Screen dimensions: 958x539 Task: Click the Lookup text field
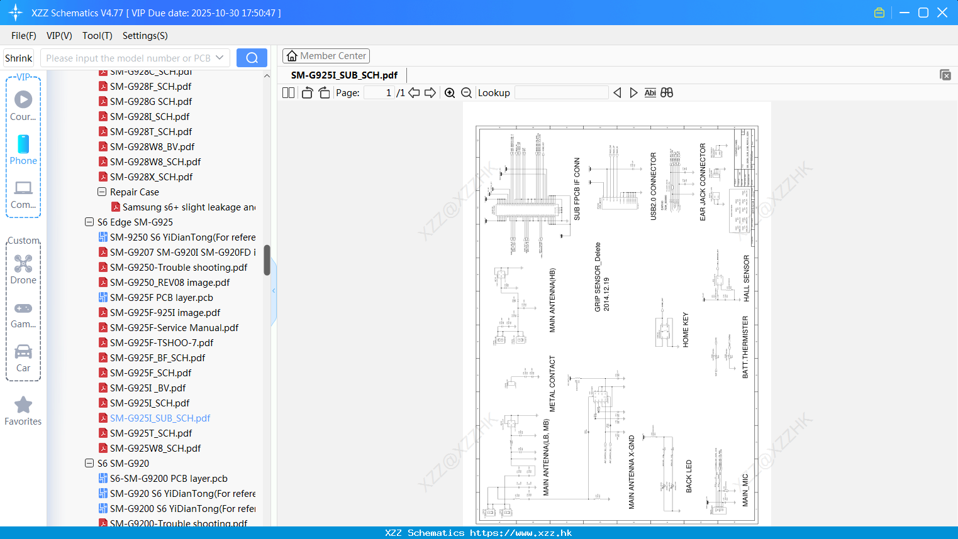561,92
